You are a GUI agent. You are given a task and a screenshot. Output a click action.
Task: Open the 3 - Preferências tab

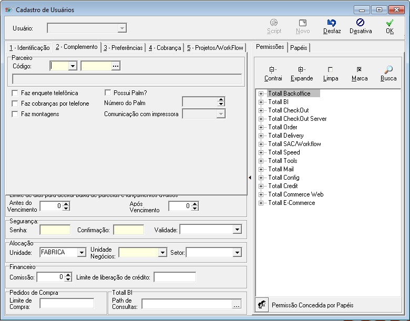[x=123, y=48]
